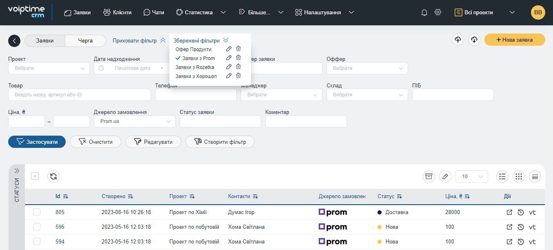553x250 pixels.
Task: Open the Проект filter dropdown
Action: (x=49, y=68)
